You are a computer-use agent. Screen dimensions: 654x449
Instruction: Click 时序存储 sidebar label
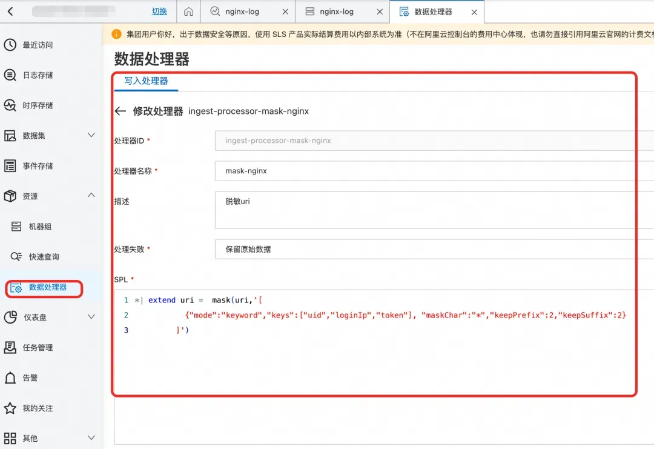(x=38, y=105)
